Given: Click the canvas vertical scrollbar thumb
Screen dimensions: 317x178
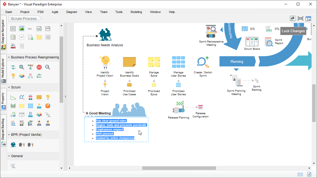Looking at the screenshot, I should pos(314,103).
